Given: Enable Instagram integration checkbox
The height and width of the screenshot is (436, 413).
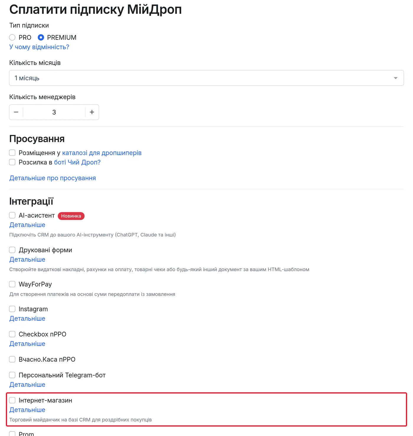Looking at the screenshot, I should point(12,309).
